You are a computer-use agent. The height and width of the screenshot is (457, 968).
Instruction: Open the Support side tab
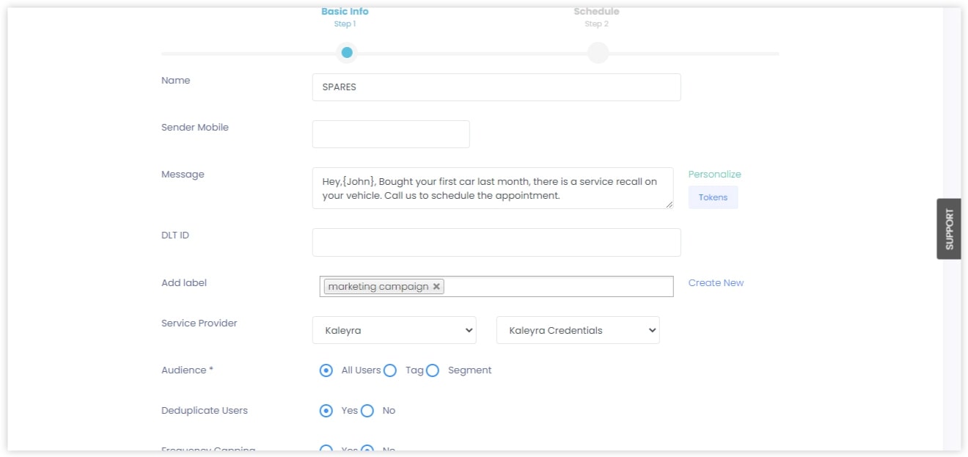click(949, 229)
